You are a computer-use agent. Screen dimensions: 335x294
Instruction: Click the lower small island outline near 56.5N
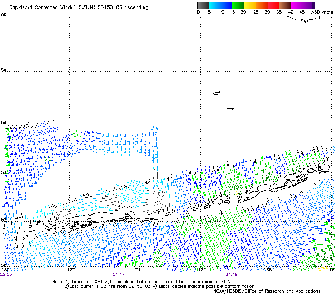[x=230, y=109]
